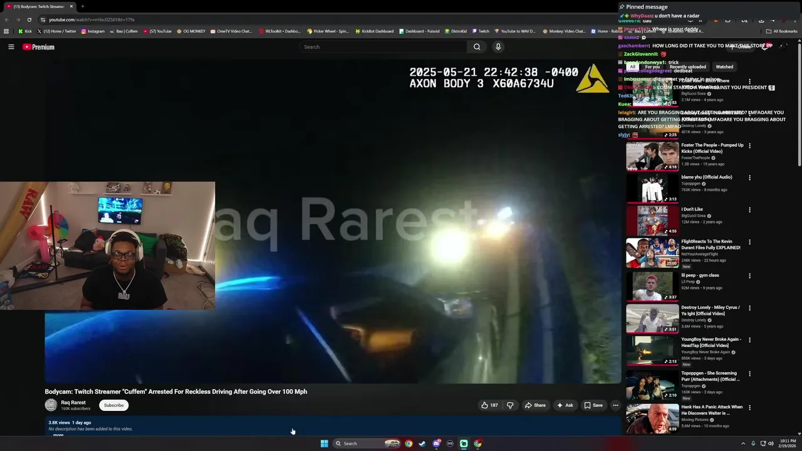Reload the page
802x451 pixels.
[x=29, y=19]
